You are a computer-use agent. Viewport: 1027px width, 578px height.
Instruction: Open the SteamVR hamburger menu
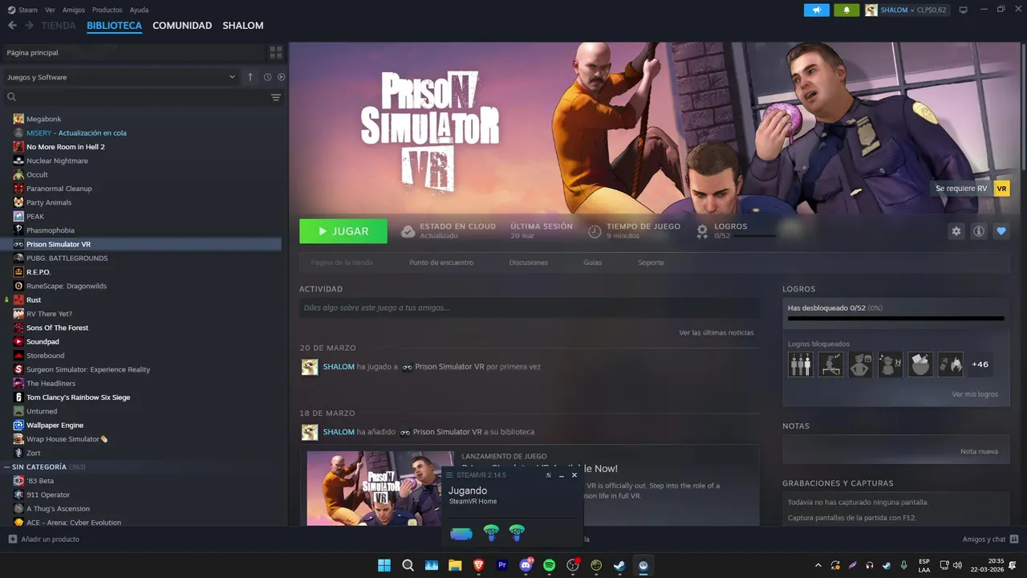pos(449,475)
